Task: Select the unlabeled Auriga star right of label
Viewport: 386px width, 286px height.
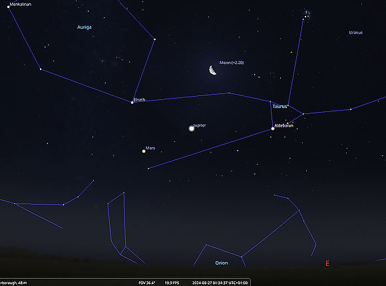Action: pyautogui.click(x=154, y=39)
